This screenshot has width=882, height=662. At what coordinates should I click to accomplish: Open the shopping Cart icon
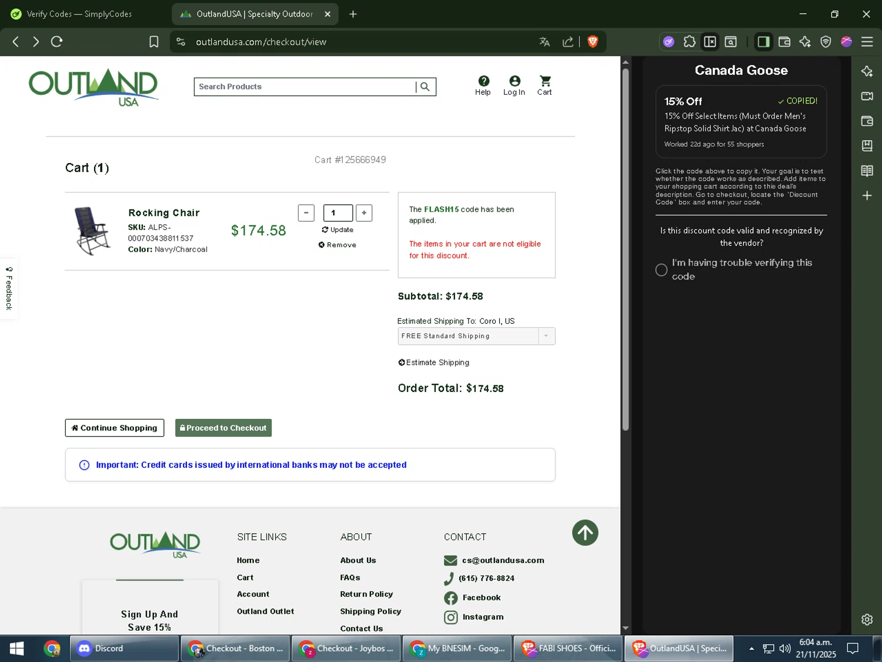(x=545, y=85)
